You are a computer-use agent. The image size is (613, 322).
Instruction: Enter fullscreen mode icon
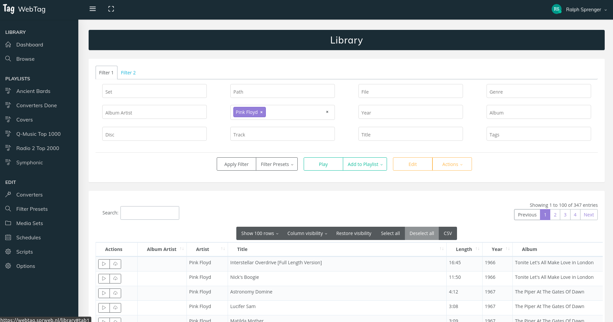[111, 9]
